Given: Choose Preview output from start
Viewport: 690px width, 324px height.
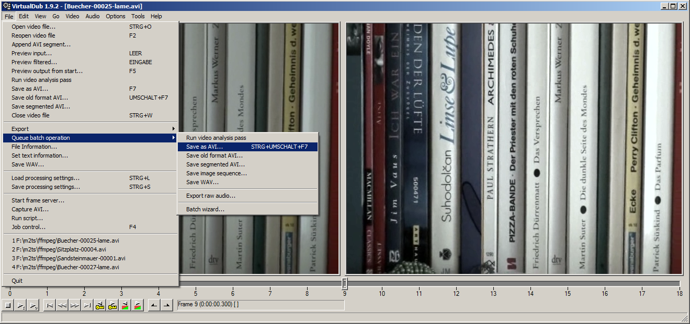Looking at the screenshot, I should (x=91, y=71).
